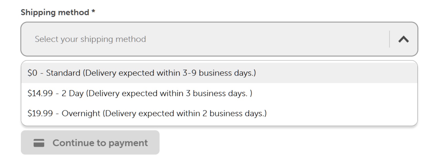Select the option delivering within 2 business days

click(x=219, y=114)
